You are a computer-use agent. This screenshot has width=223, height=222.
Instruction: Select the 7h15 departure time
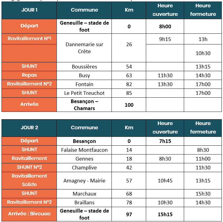(165, 141)
